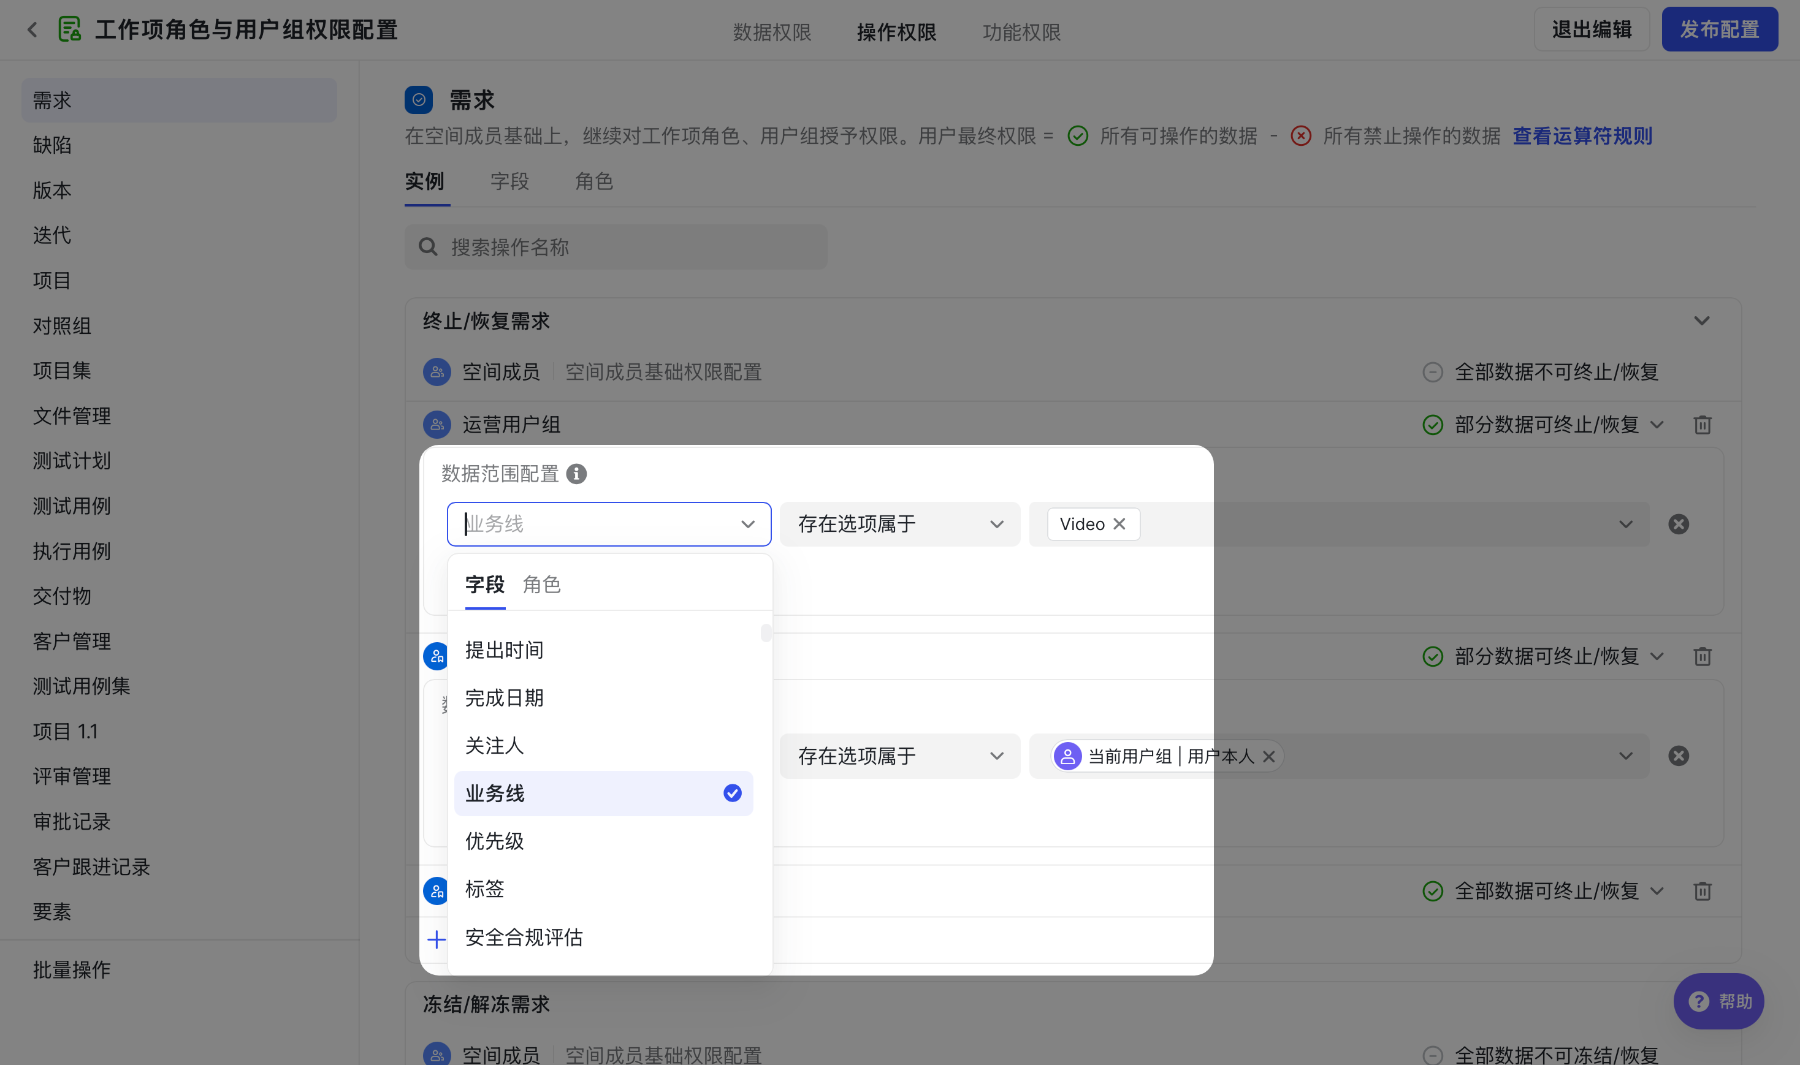The height and width of the screenshot is (1065, 1800).
Task: Remove the 当前用户组｜用户本人 tag
Action: 1268,756
